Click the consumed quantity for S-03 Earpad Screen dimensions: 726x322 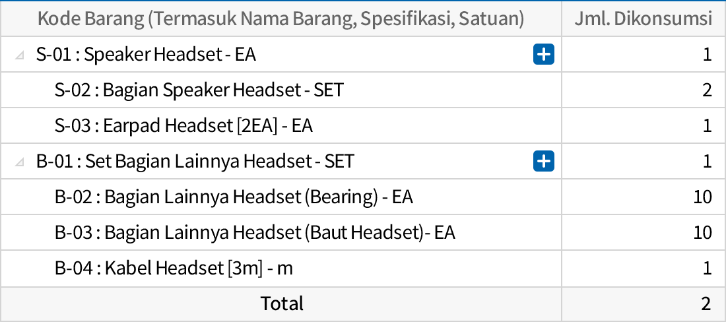point(707,125)
